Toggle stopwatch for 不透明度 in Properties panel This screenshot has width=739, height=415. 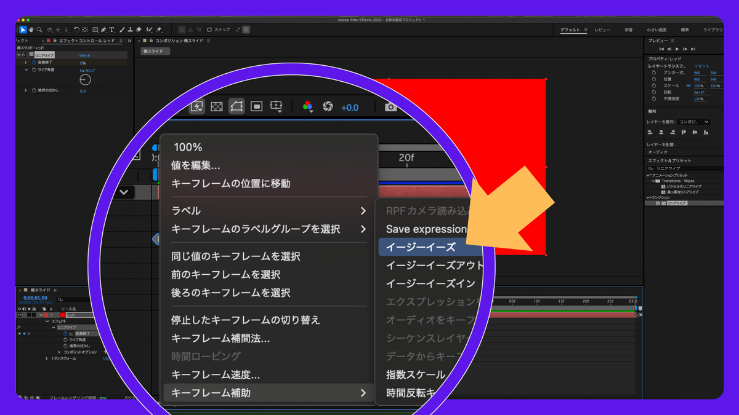(x=654, y=98)
